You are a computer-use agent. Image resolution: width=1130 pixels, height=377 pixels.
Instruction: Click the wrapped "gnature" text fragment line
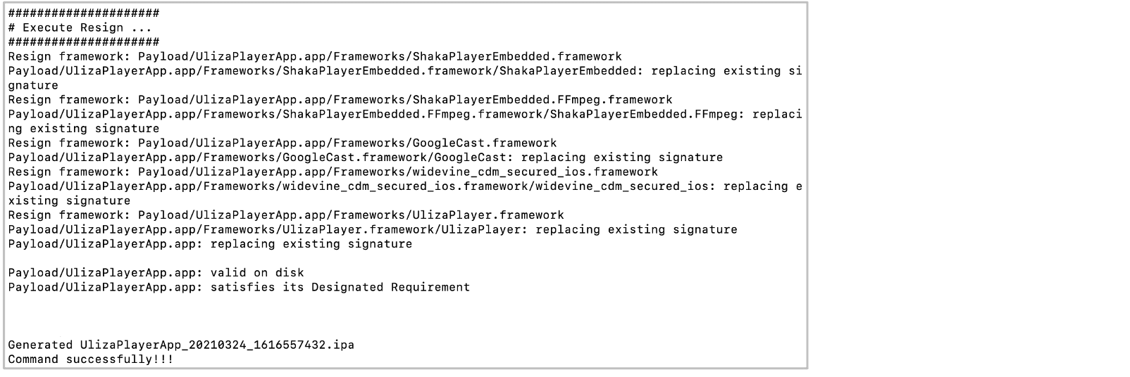click(x=33, y=86)
